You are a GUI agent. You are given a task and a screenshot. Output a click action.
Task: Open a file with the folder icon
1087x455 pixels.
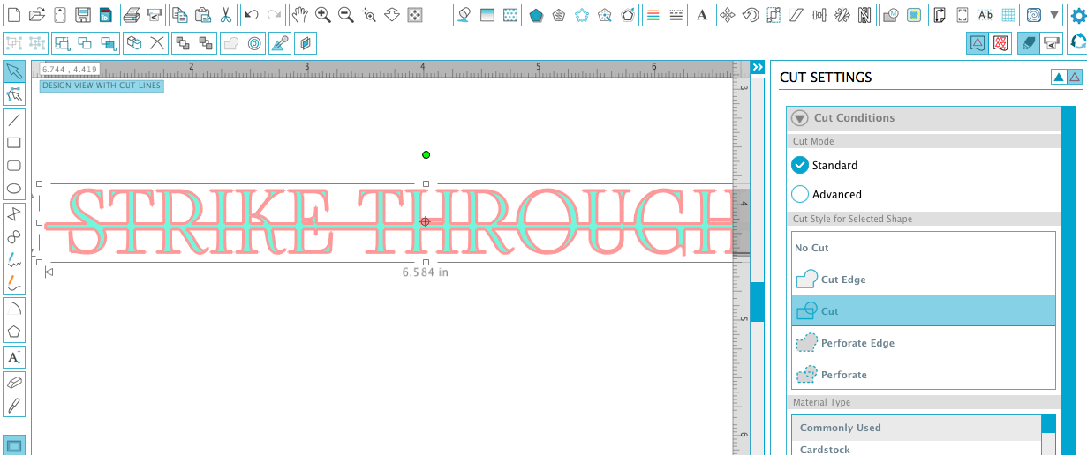37,15
